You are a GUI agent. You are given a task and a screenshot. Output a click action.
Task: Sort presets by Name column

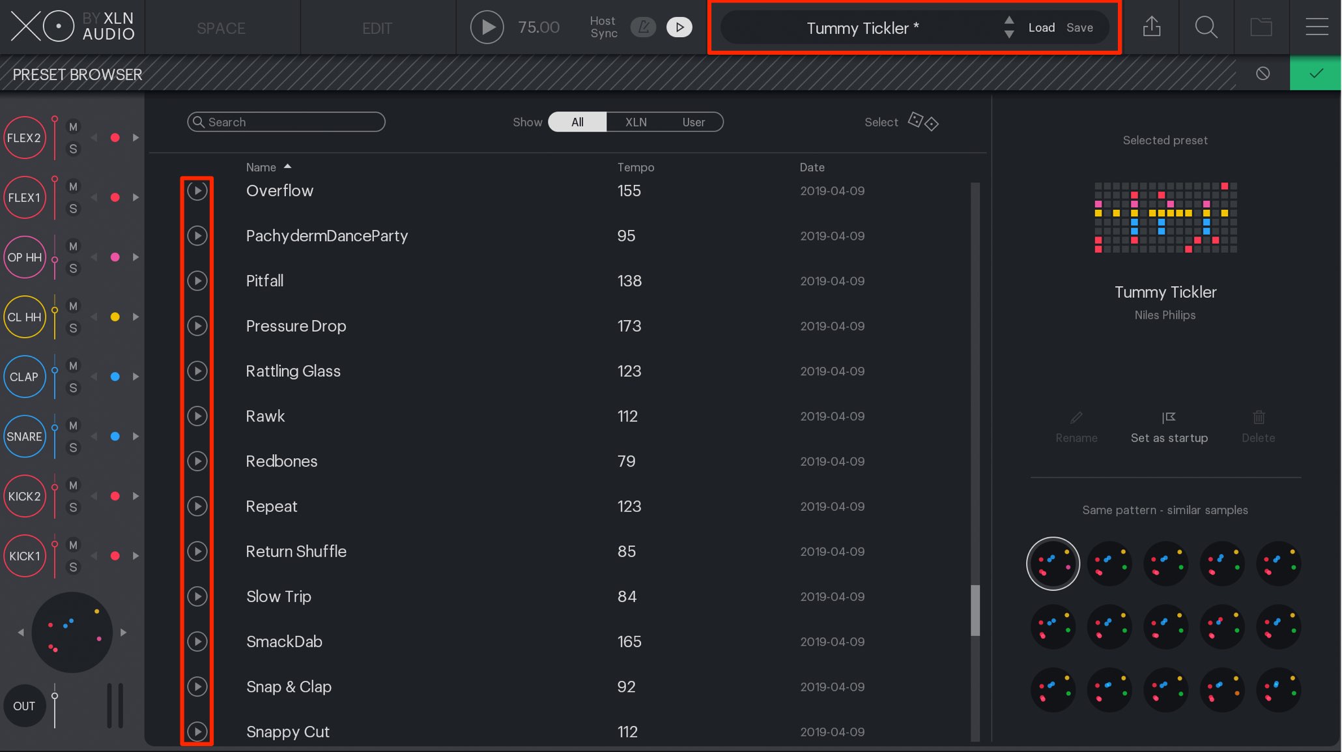(x=261, y=167)
